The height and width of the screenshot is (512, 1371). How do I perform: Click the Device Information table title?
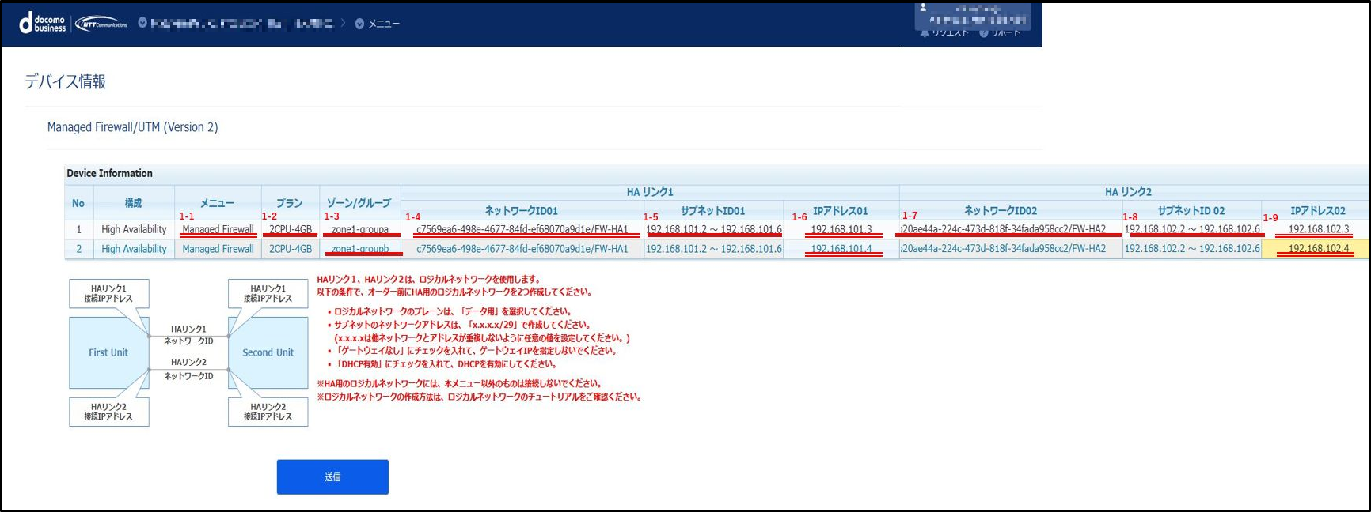tap(109, 173)
